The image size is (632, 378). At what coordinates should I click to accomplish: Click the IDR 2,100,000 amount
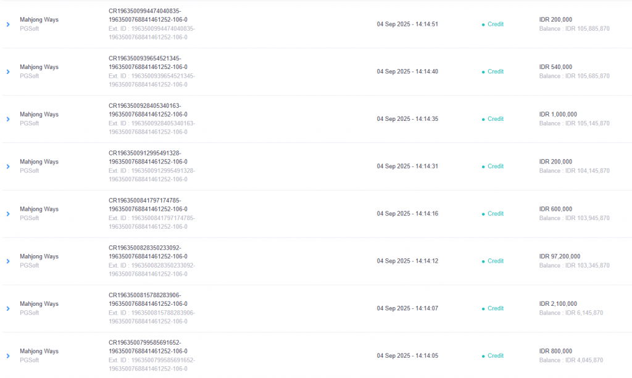coord(558,304)
